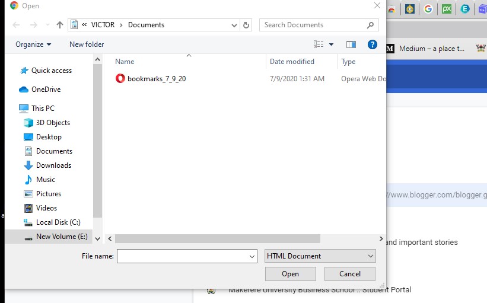Select This PC in navigation pane
Image resolution: width=487 pixels, height=303 pixels.
[x=43, y=109]
